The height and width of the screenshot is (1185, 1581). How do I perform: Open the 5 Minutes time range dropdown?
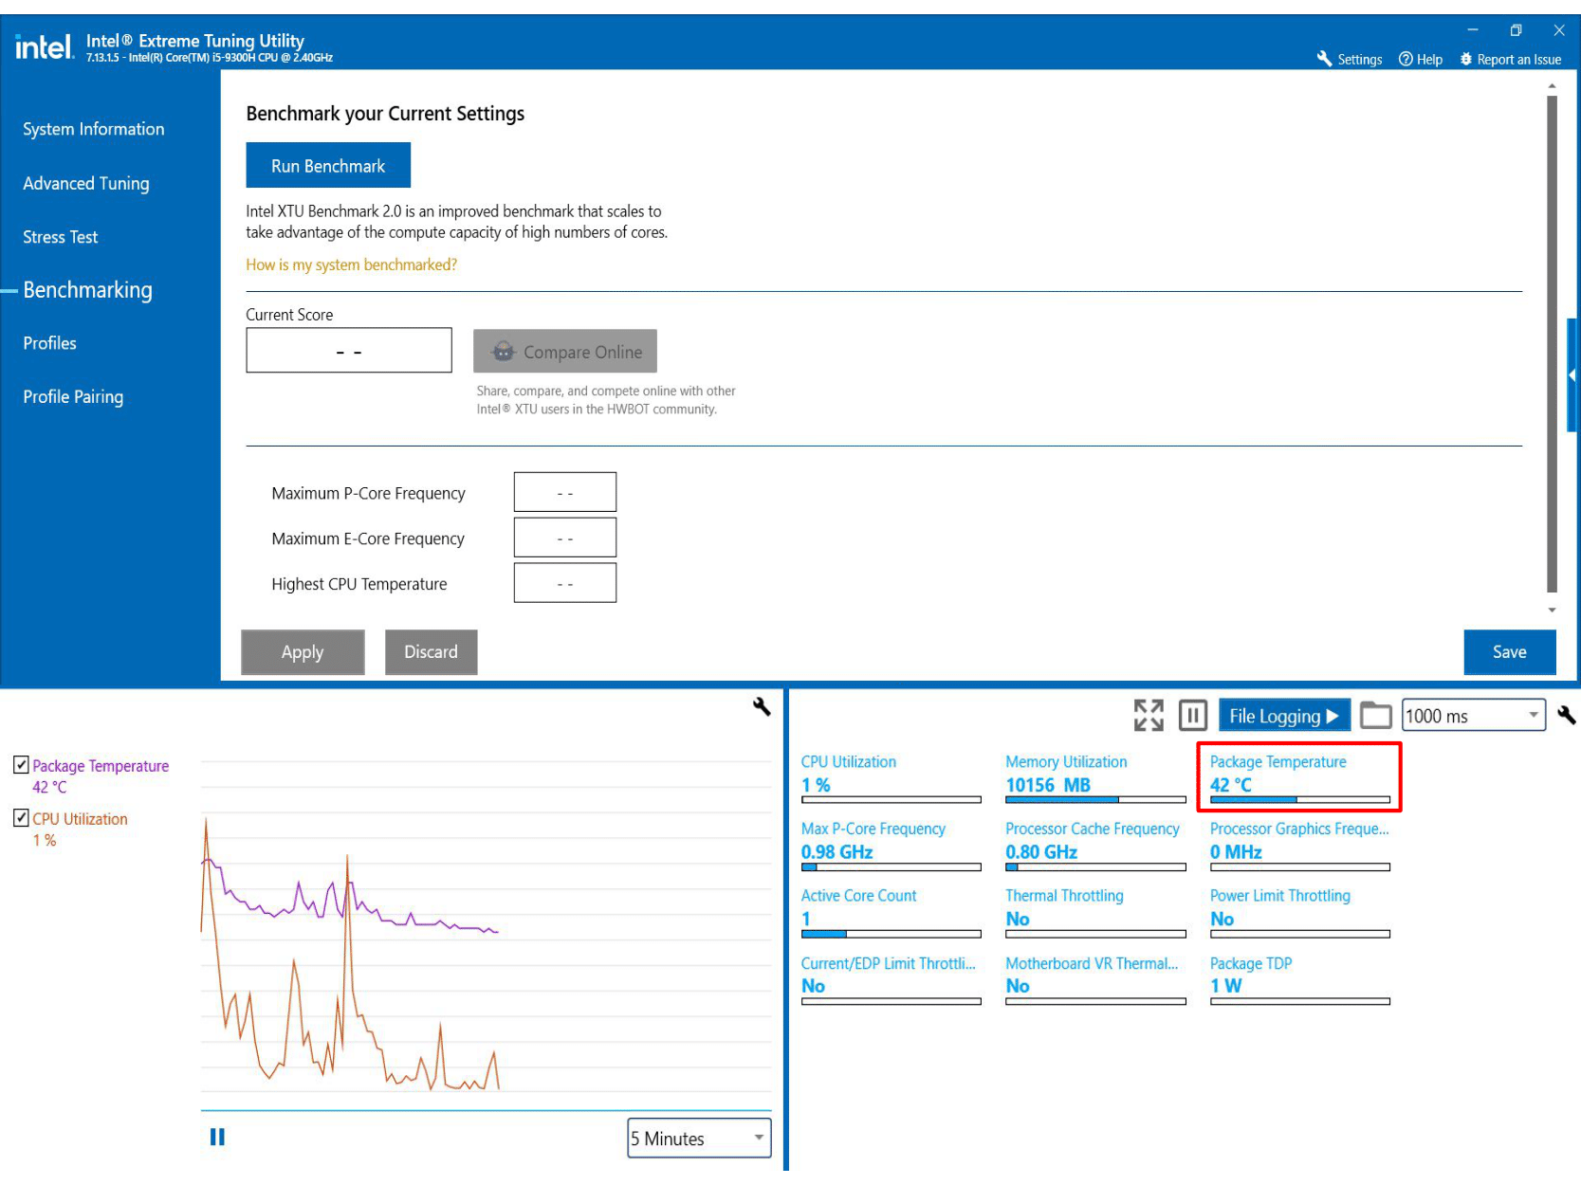tap(699, 1138)
